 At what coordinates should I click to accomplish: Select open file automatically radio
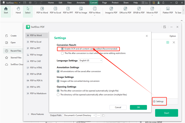point(58,91)
